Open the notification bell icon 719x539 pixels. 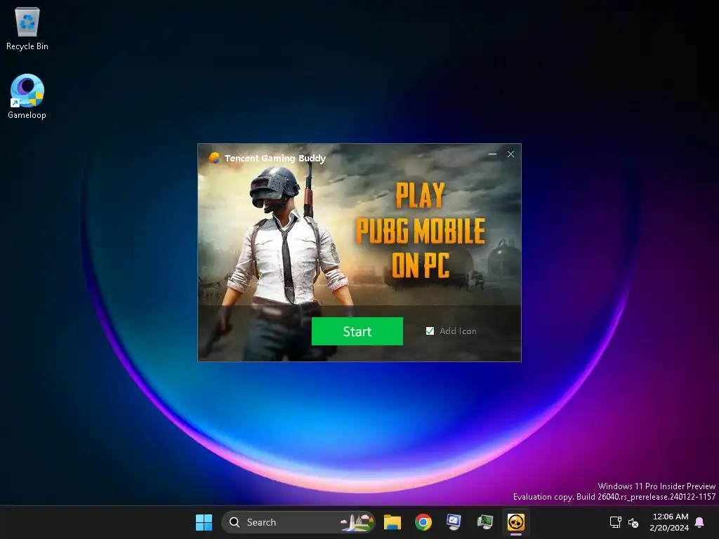click(x=700, y=522)
